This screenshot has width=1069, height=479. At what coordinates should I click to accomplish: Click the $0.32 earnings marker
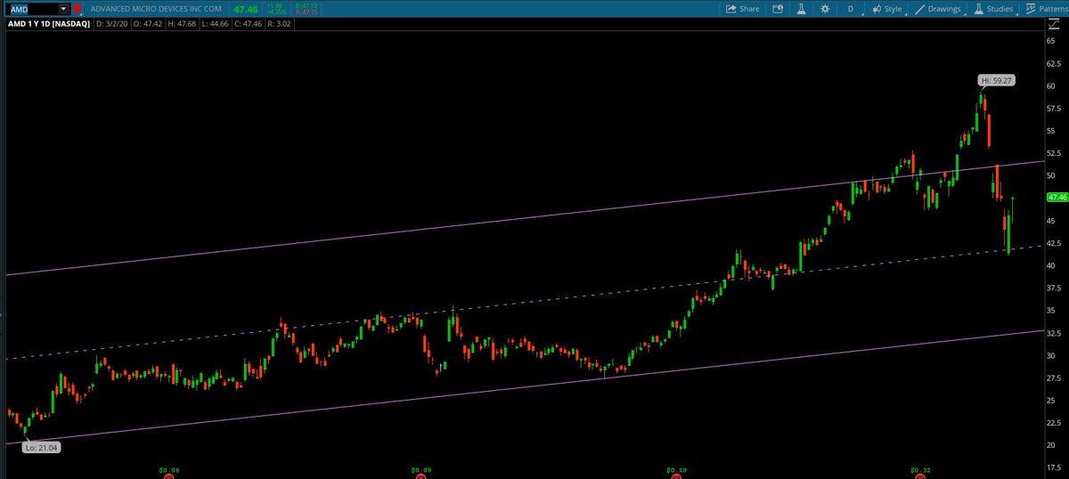[920, 468]
